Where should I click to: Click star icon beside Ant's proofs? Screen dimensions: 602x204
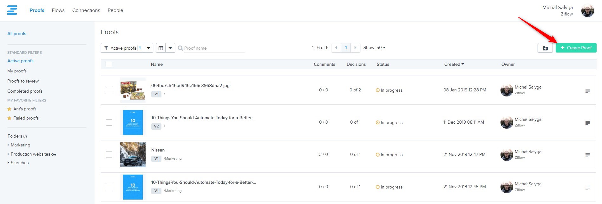click(x=10, y=109)
